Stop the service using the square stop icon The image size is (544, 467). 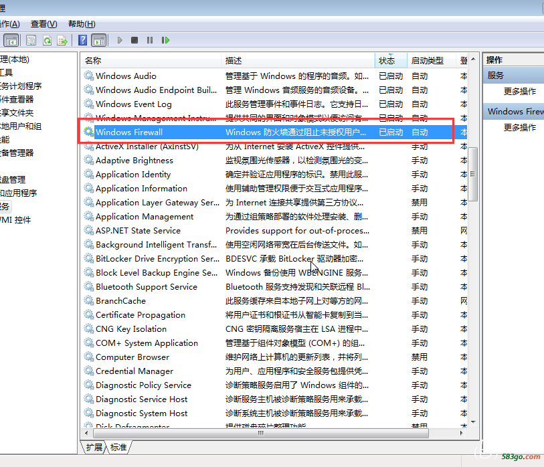[x=134, y=40]
